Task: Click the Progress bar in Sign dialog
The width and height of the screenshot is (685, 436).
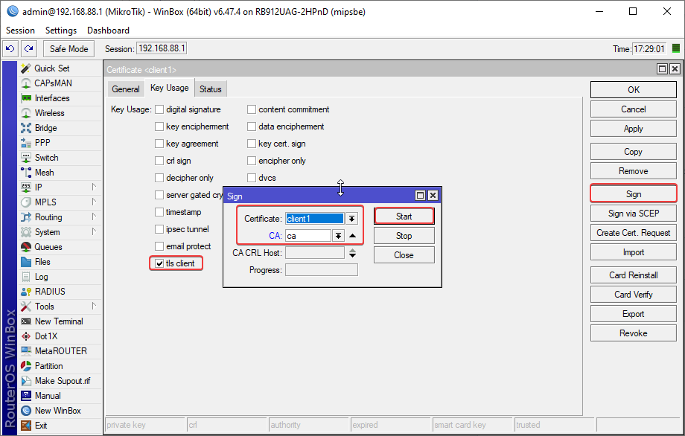Action: (x=322, y=270)
